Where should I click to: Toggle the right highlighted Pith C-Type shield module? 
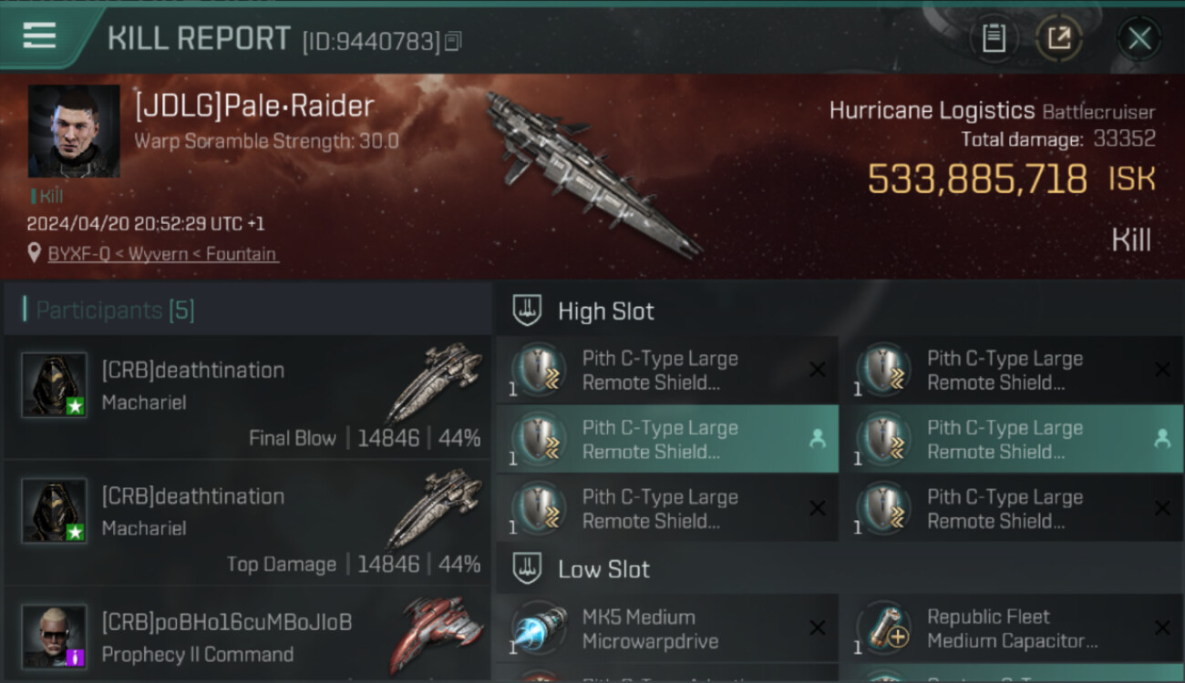coord(1012,439)
